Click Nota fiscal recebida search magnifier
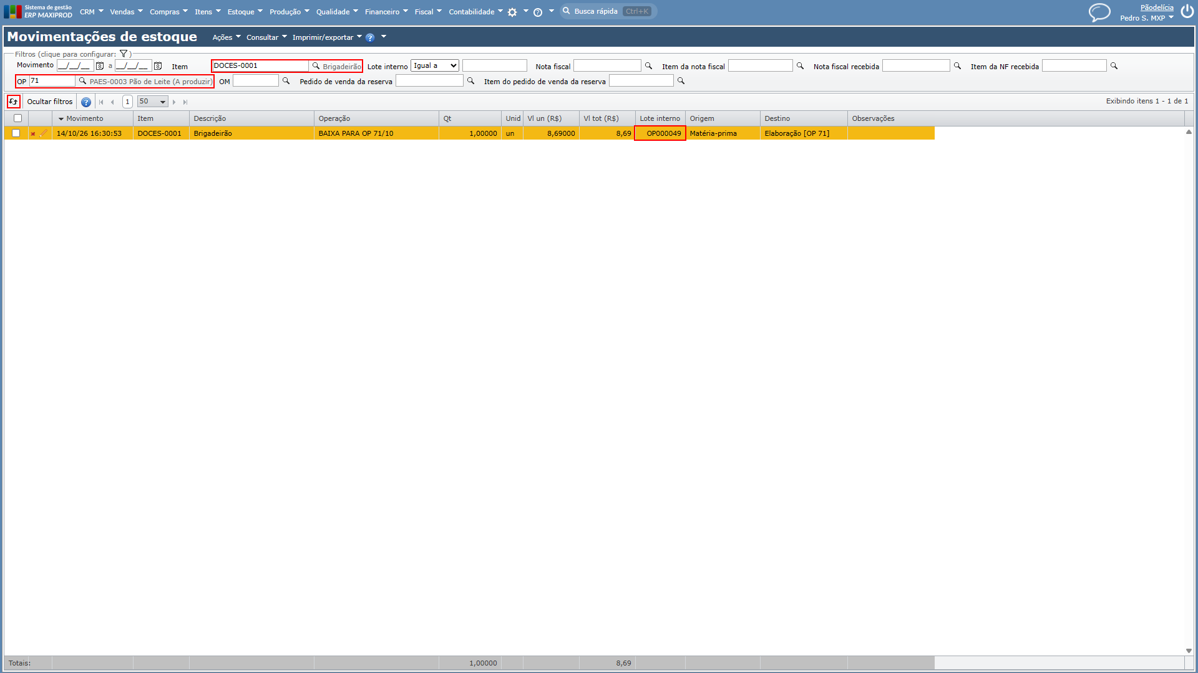Screen dimensions: 1198x673 [957, 66]
